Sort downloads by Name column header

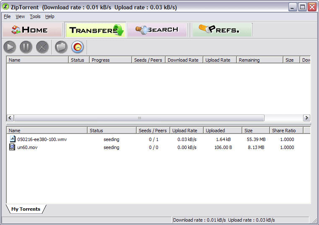(38, 60)
